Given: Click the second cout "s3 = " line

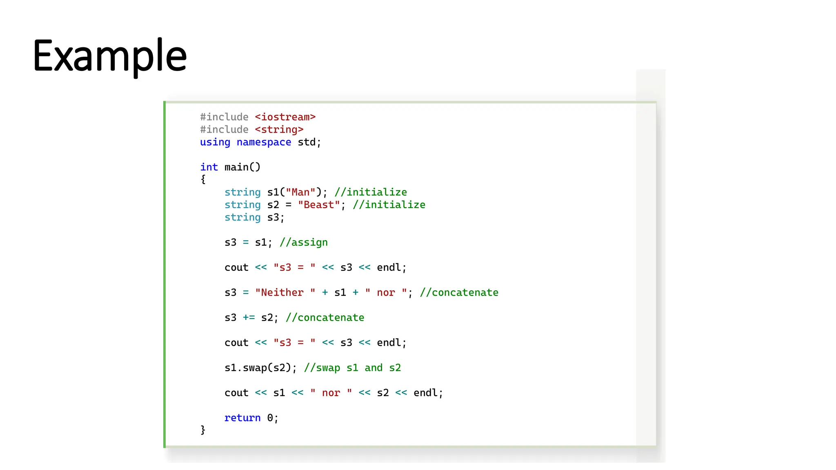Looking at the screenshot, I should coord(316,343).
